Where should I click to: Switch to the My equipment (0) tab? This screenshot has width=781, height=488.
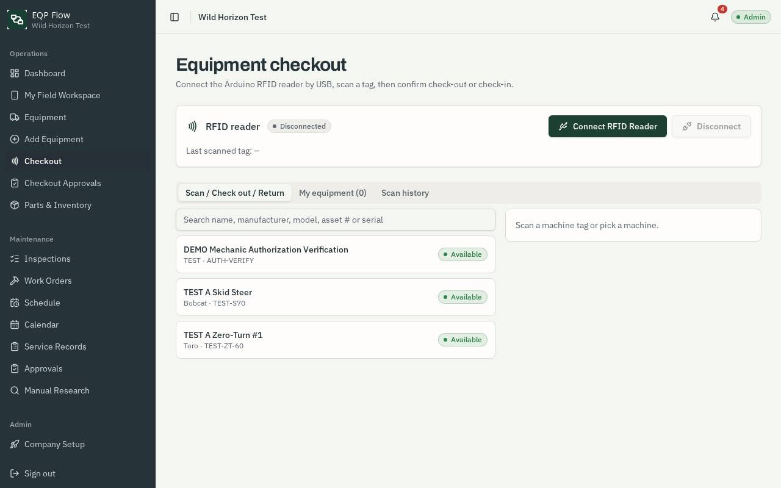point(333,193)
